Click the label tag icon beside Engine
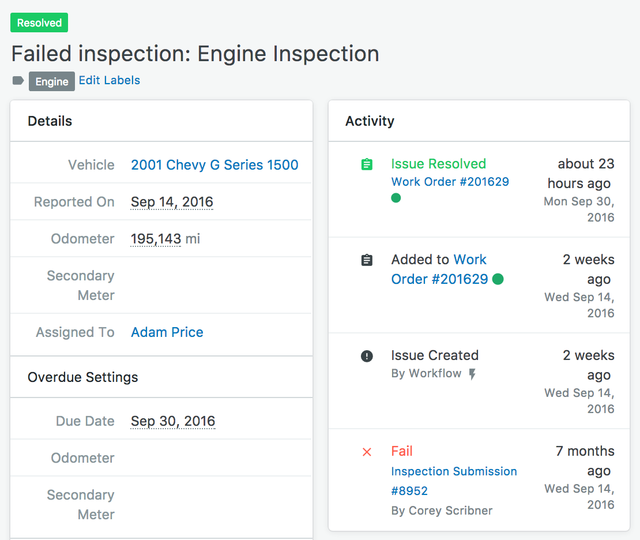Viewport: 640px width, 540px height. pos(18,81)
